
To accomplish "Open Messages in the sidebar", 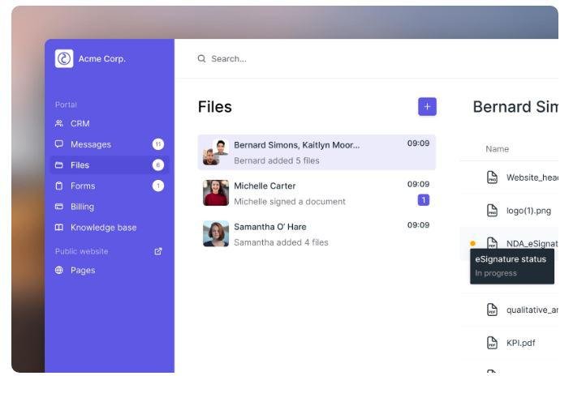I will coord(90,144).
